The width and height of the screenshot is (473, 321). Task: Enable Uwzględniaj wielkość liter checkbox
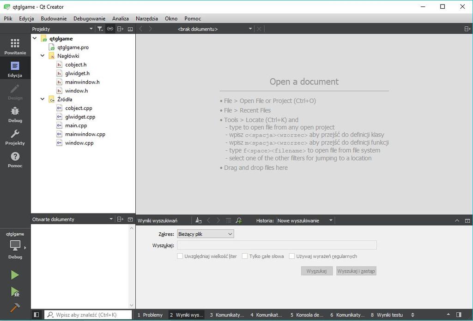pos(180,256)
